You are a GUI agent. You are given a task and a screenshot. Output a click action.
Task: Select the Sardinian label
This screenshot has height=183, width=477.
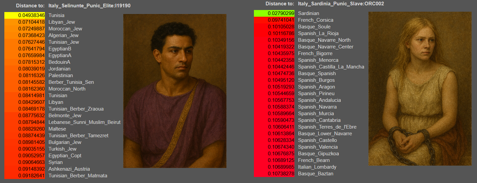309,13
